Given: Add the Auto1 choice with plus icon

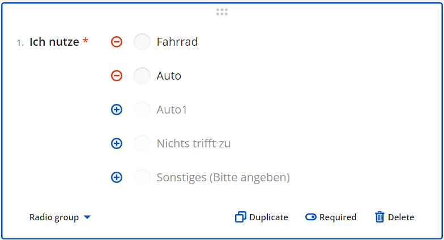Looking at the screenshot, I should coord(116,110).
